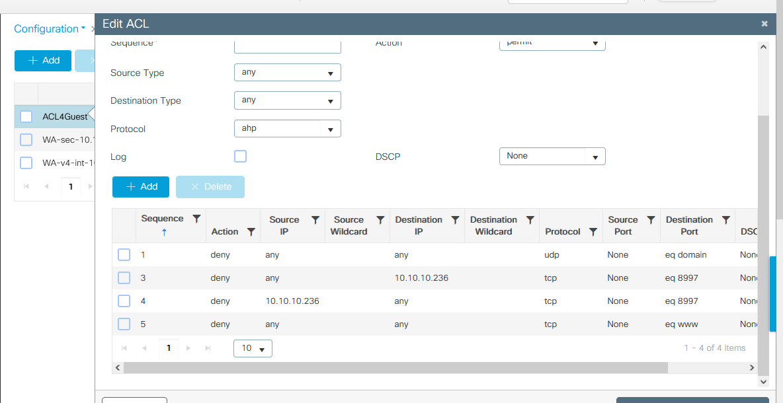
Task: Open the filter for the Sequence column
Action: (x=196, y=218)
